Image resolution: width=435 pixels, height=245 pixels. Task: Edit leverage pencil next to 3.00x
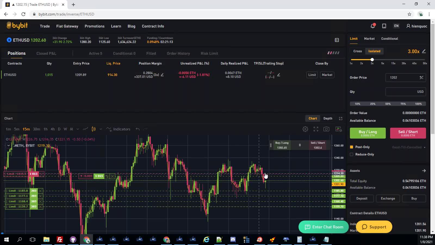424,51
